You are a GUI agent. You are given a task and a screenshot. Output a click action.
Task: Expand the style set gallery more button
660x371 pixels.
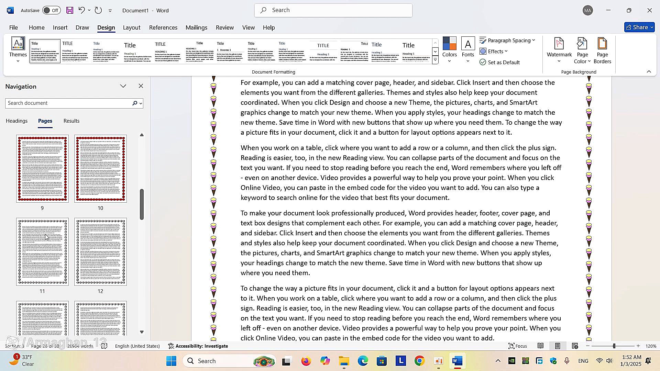tap(435, 60)
